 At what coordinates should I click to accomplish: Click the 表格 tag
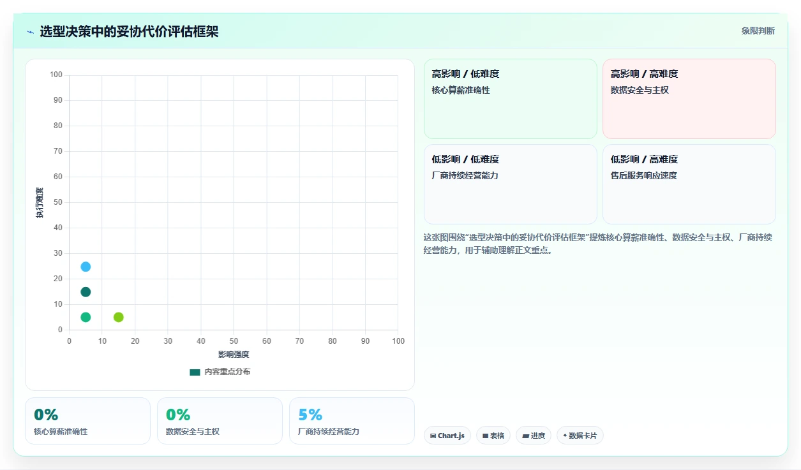493,436
